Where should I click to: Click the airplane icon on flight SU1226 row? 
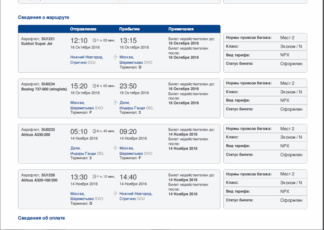click(116, 193)
